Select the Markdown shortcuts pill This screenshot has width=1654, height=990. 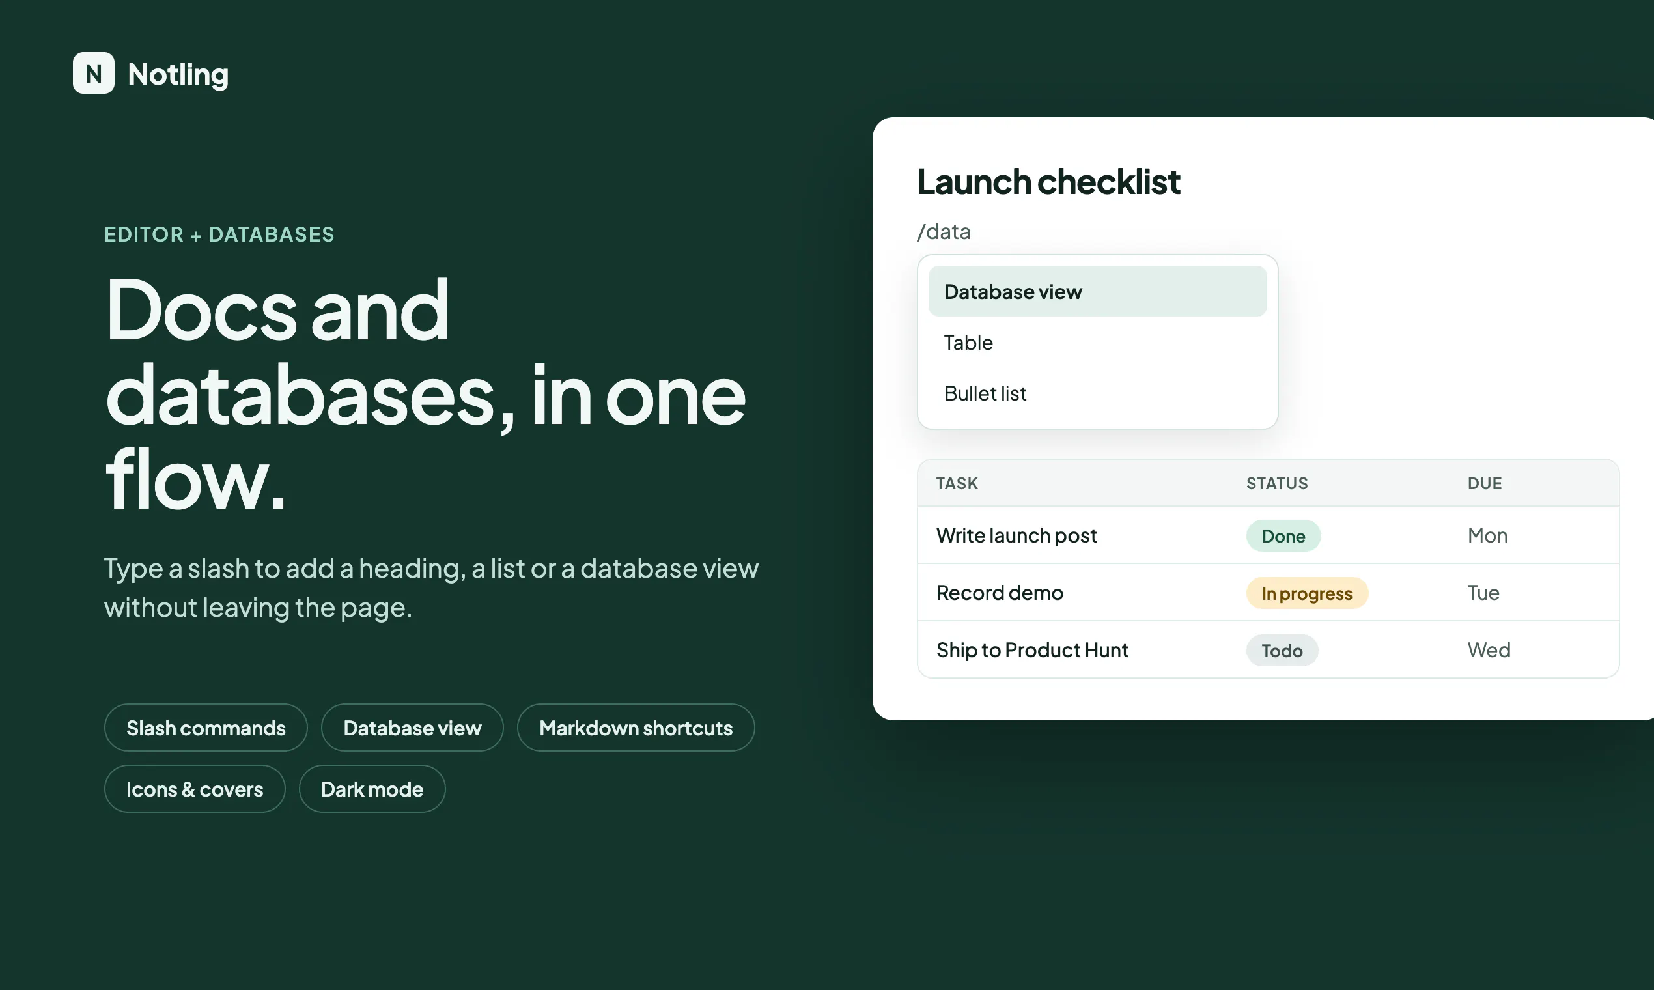point(636,728)
